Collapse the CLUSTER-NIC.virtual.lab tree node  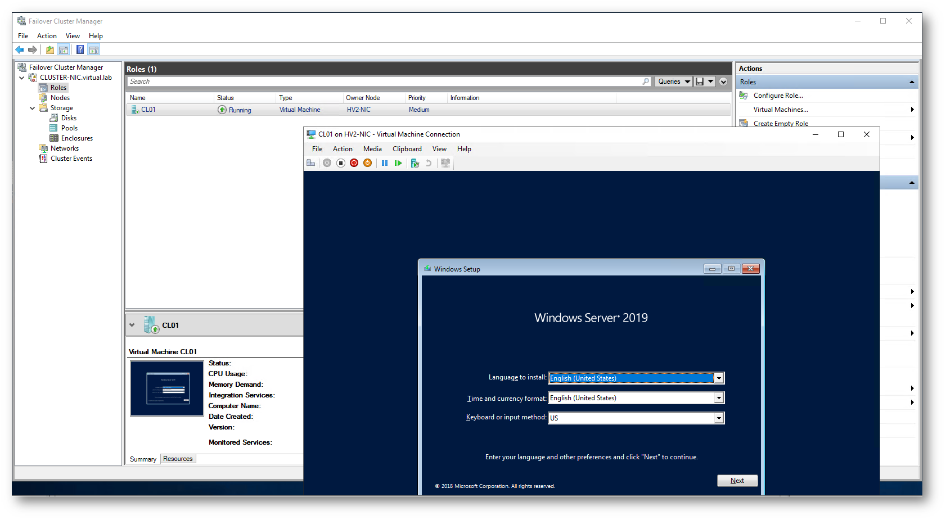tap(22, 78)
